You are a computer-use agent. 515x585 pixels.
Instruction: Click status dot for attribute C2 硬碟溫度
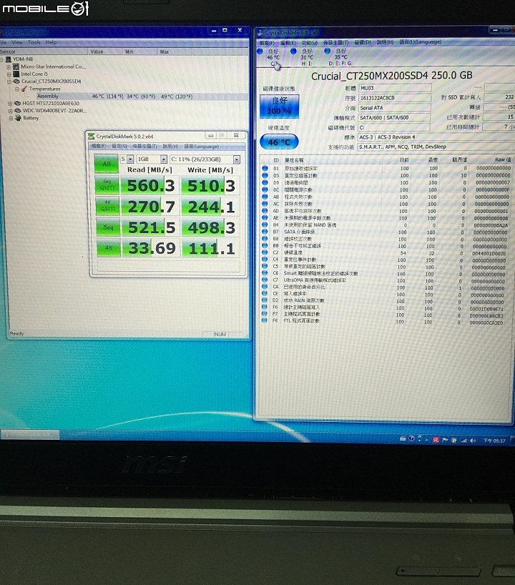[265, 252]
